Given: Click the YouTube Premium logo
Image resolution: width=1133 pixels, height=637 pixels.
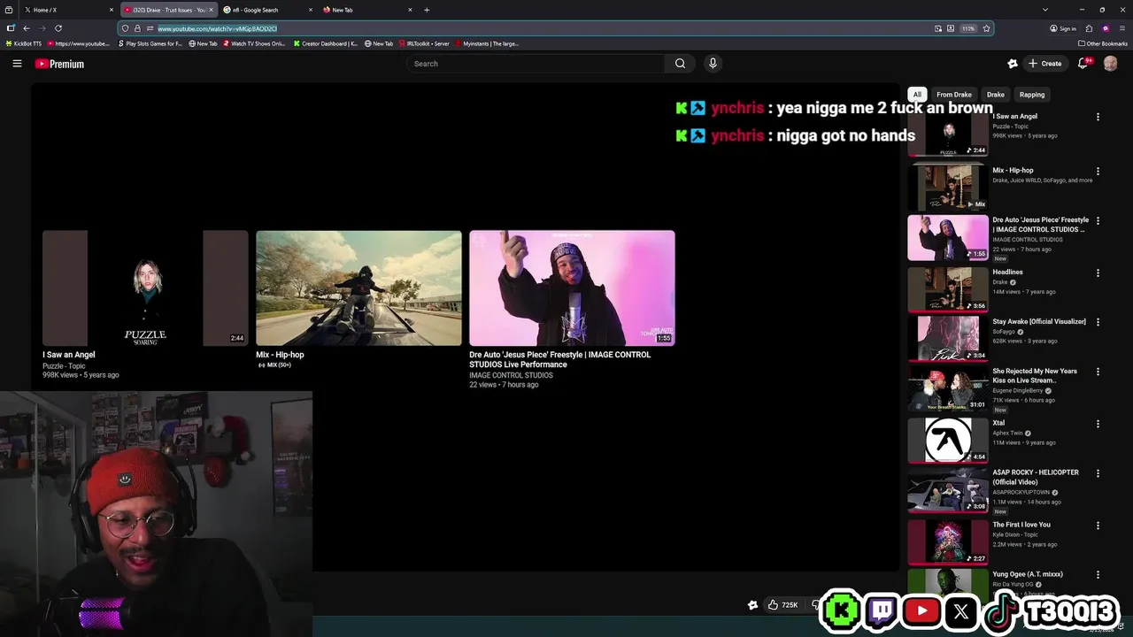Looking at the screenshot, I should pos(59,64).
